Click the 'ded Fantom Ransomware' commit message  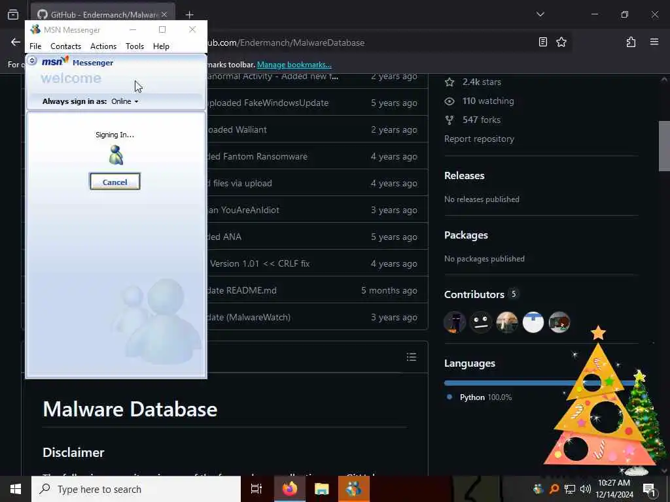(257, 157)
